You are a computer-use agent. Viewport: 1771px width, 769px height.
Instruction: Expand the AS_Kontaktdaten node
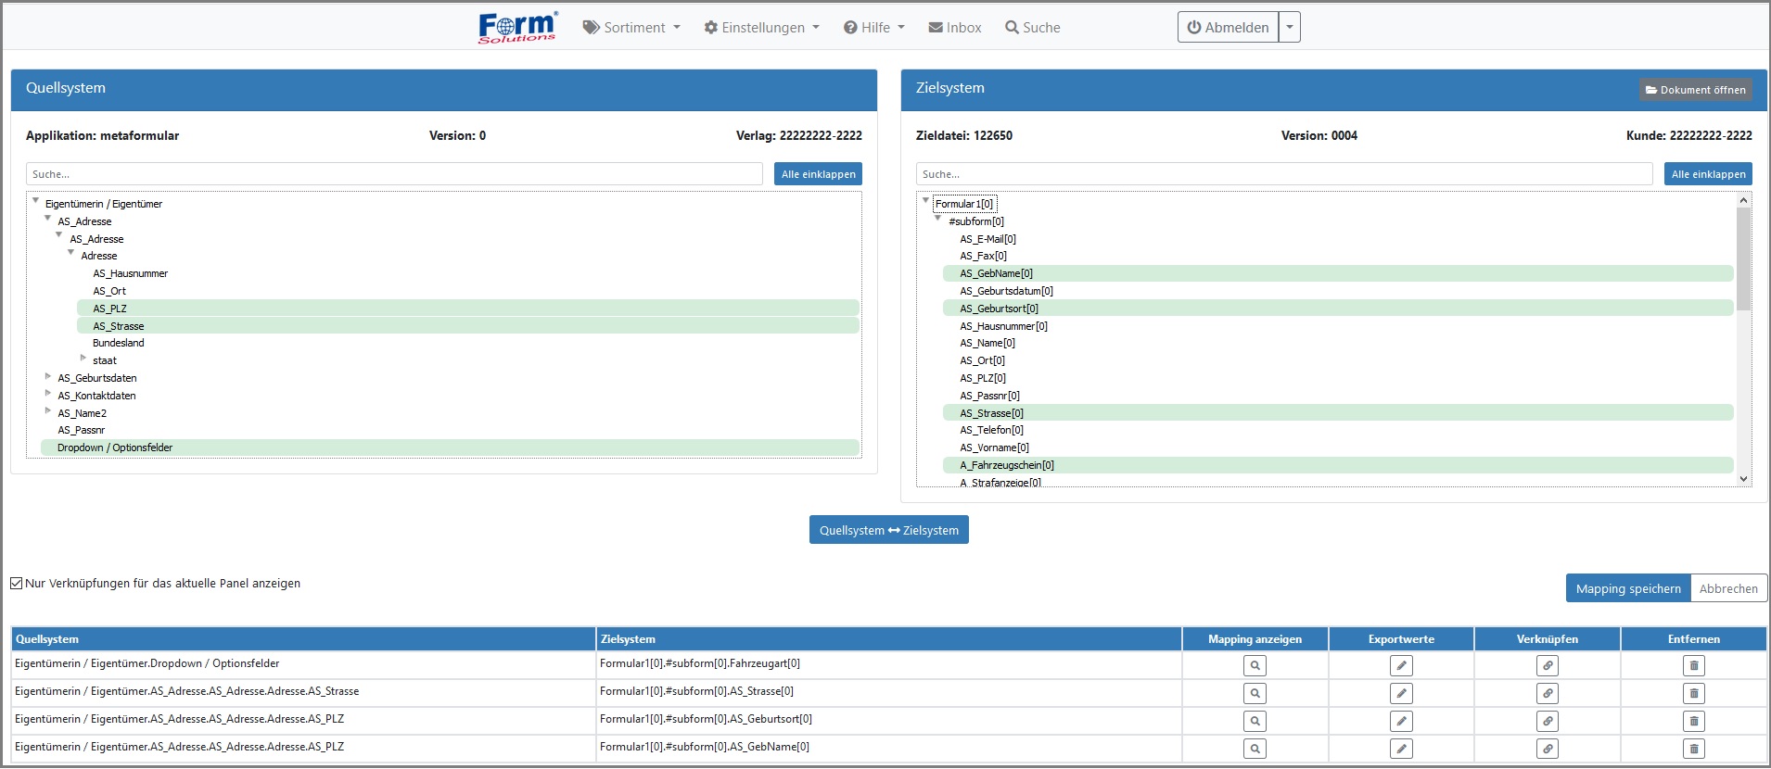48,394
